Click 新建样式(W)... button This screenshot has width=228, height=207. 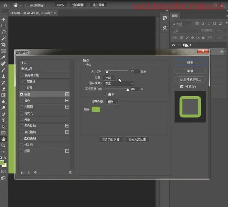point(190,79)
